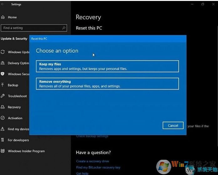Open For developers settings page

pyautogui.click(x=18, y=140)
